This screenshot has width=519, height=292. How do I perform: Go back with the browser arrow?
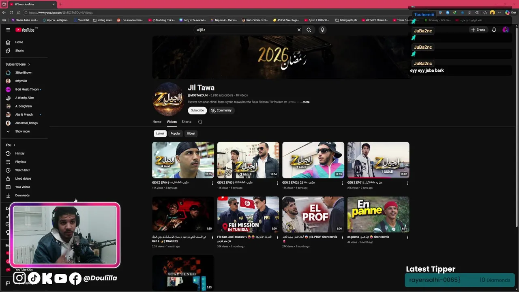pyautogui.click(x=4, y=13)
